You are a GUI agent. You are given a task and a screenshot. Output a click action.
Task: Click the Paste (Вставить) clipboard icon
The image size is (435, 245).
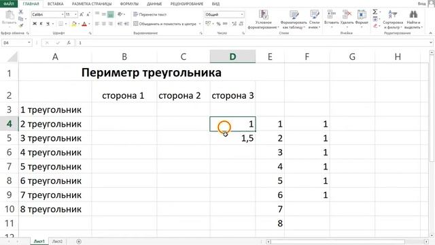click(10, 16)
